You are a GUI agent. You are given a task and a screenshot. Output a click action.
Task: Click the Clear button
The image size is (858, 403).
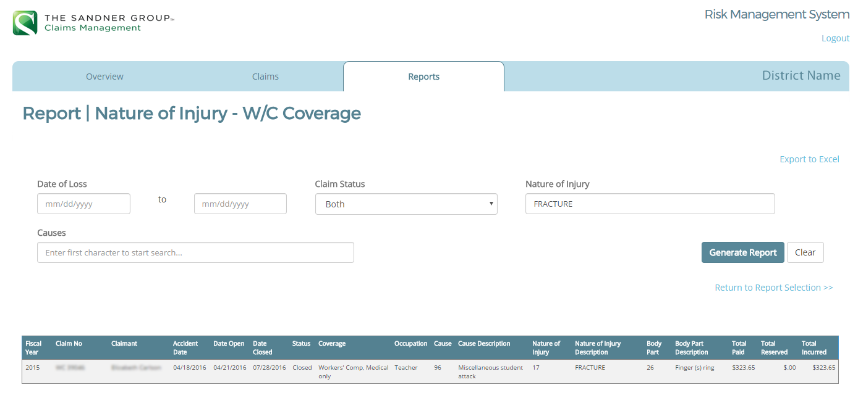[x=805, y=252]
